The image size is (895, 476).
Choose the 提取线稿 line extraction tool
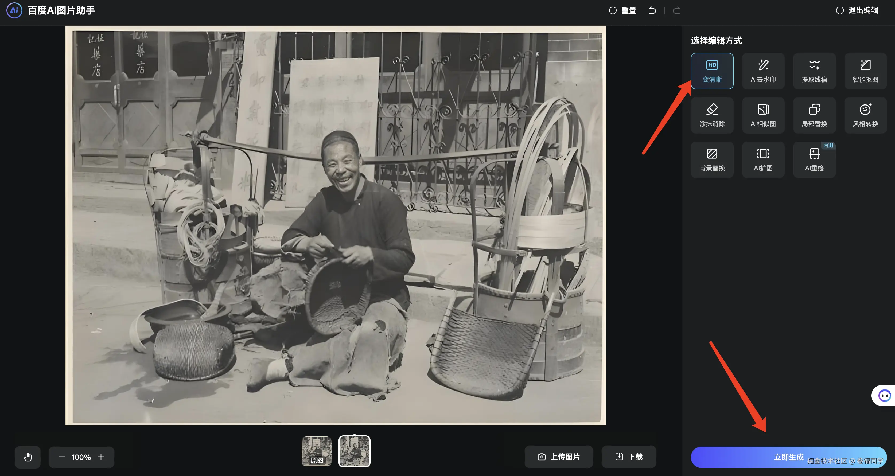tap(814, 71)
